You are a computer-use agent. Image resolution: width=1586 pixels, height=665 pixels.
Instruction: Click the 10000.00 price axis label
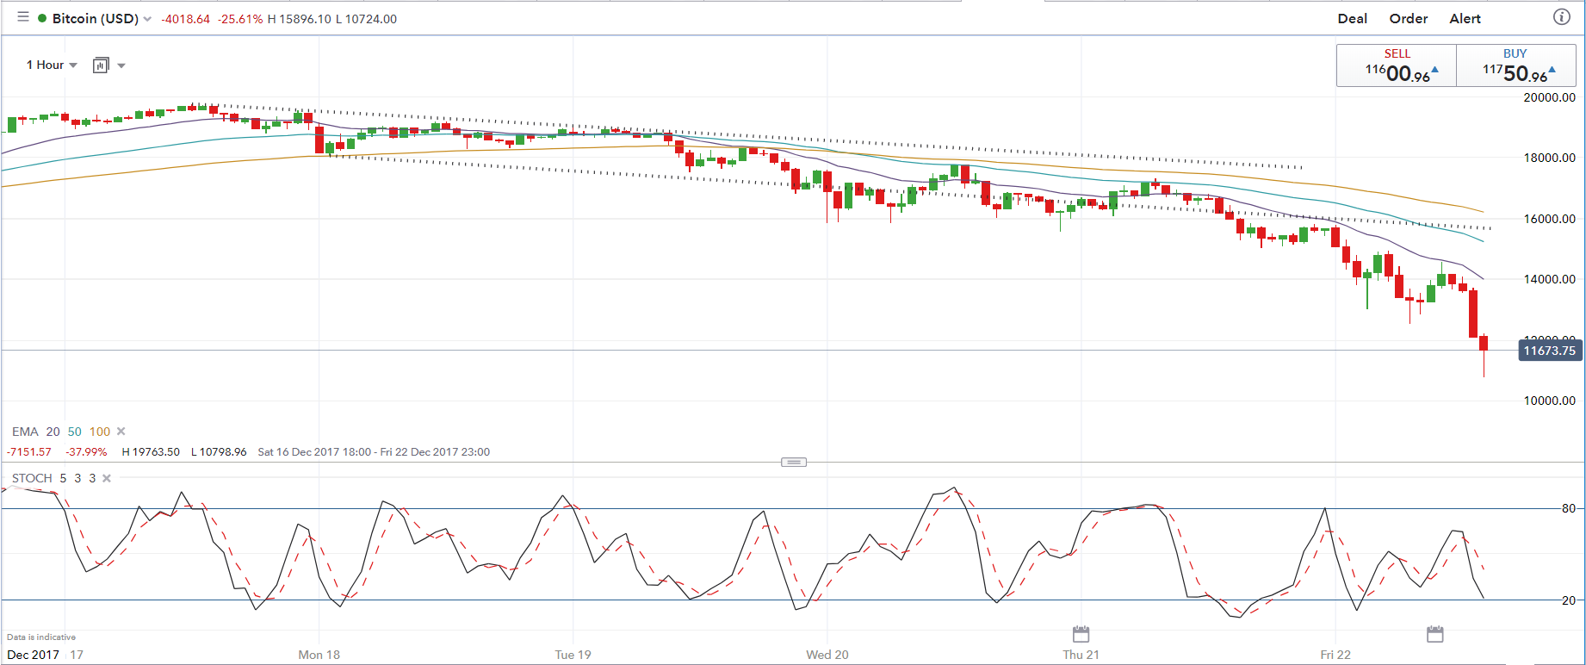point(1550,401)
